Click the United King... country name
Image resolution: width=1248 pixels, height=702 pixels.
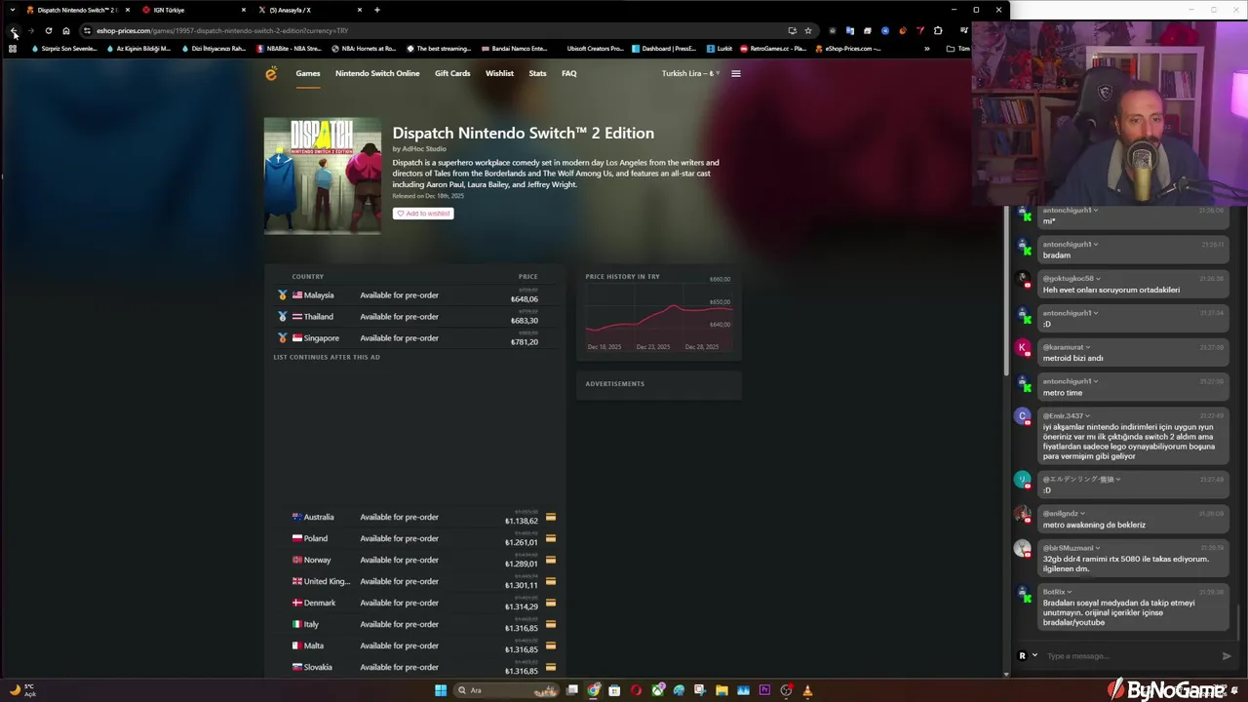pos(327,581)
